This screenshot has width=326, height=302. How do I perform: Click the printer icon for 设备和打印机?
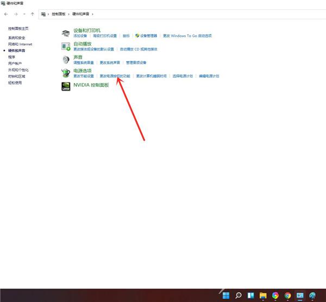66,33
